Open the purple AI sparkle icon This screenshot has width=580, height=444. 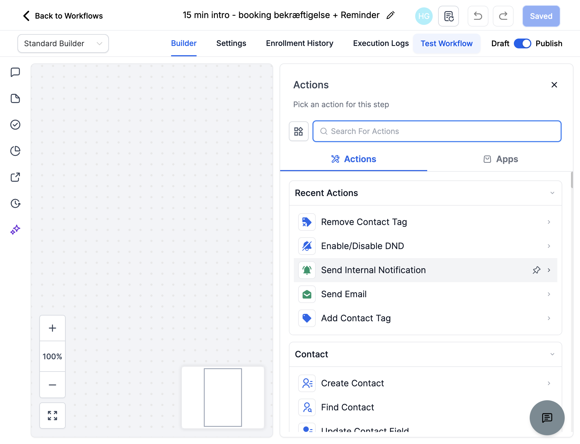coord(15,230)
